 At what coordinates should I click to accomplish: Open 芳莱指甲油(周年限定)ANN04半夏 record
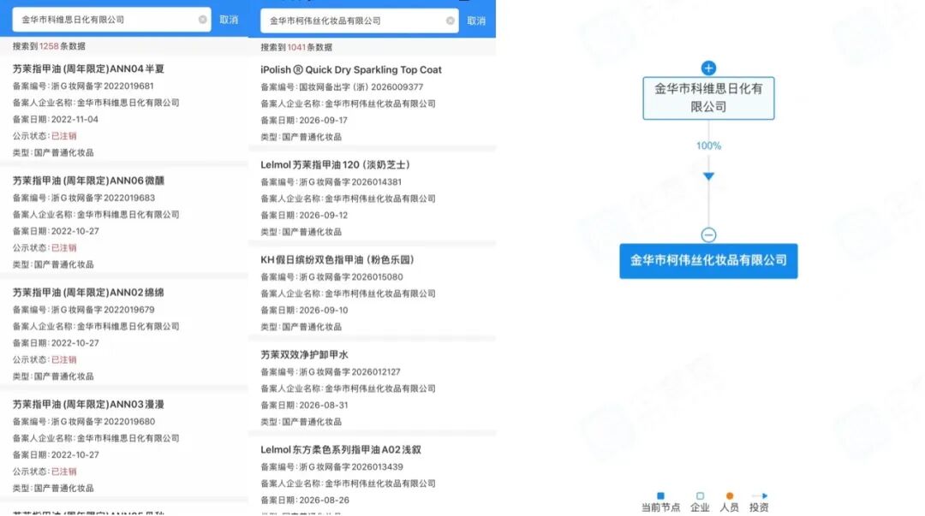[88, 69]
